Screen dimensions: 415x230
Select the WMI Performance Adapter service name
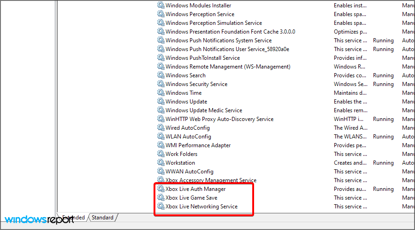[x=198, y=145]
